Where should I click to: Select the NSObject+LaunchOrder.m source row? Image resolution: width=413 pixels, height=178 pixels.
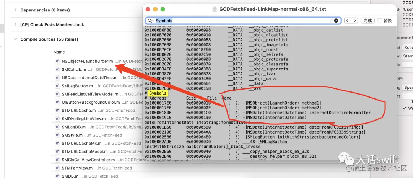coord(97,61)
